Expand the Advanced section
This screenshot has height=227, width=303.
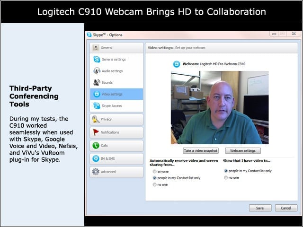116,172
